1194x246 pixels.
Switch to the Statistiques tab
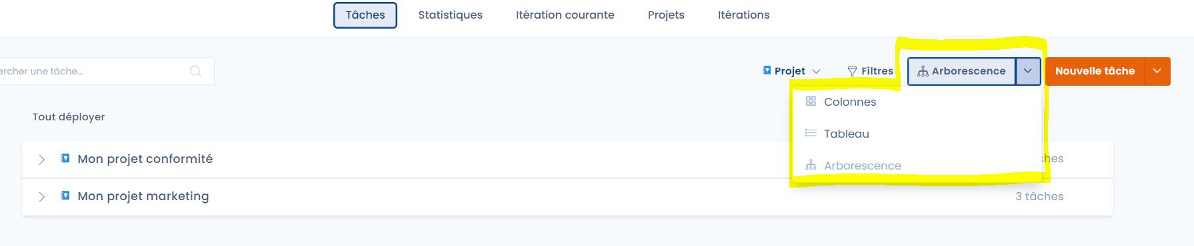click(x=450, y=15)
